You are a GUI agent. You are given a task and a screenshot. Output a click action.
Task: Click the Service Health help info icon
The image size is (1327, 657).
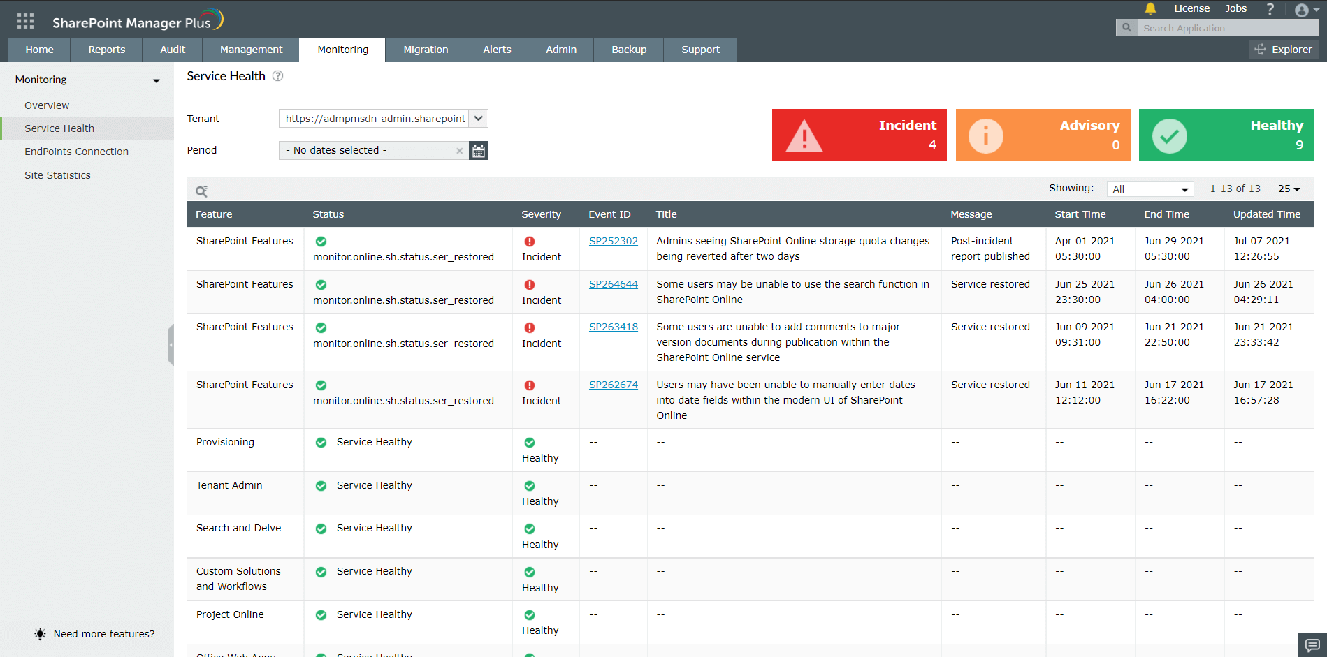click(x=277, y=76)
